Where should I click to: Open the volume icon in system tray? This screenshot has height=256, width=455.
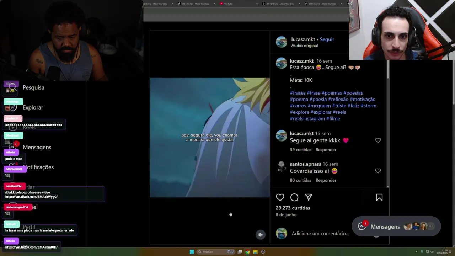(432, 252)
